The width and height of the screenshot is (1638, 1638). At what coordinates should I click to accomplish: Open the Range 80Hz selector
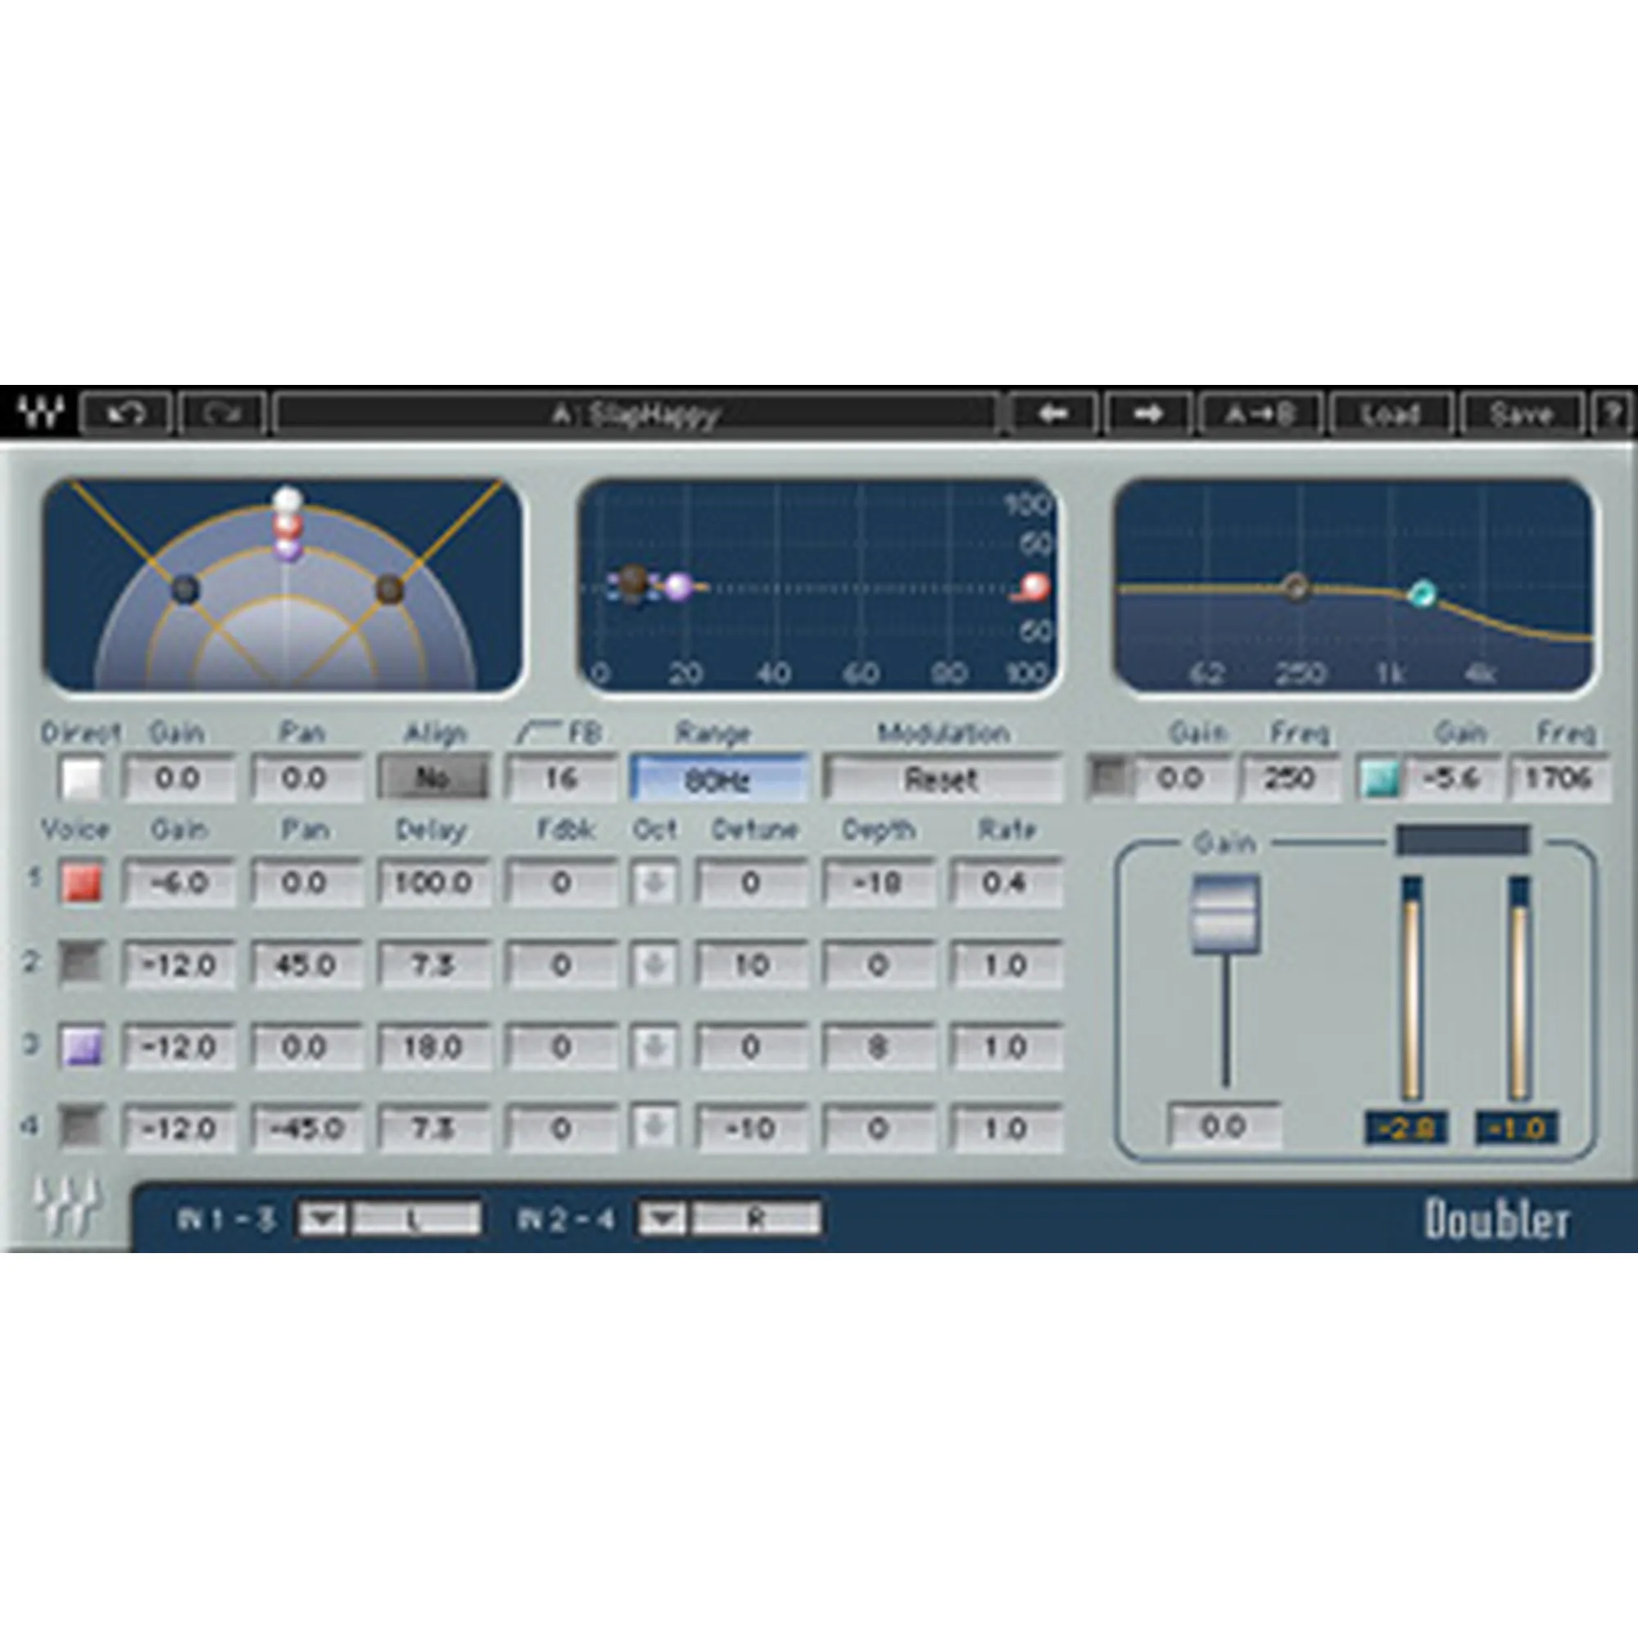pyautogui.click(x=717, y=778)
